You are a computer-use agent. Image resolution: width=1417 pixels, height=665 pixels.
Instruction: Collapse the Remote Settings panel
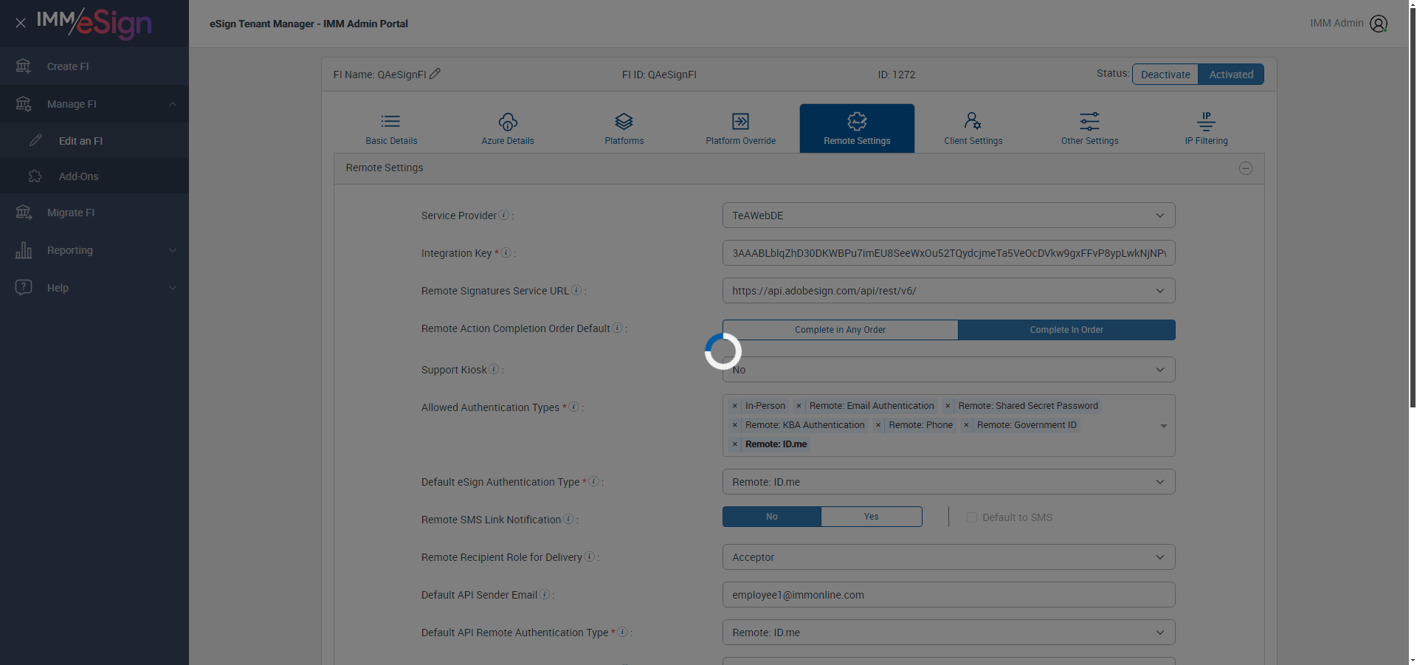tap(1246, 168)
